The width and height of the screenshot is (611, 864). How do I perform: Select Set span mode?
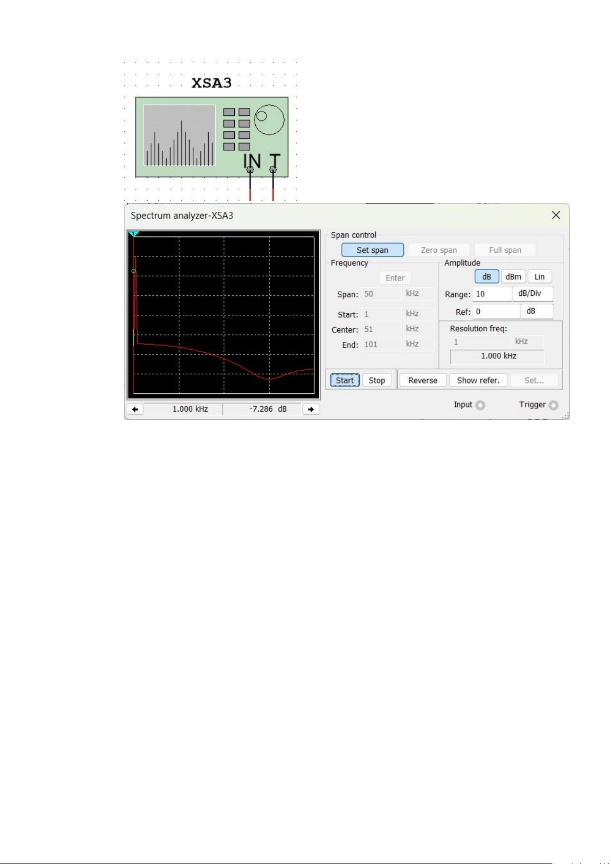(373, 250)
